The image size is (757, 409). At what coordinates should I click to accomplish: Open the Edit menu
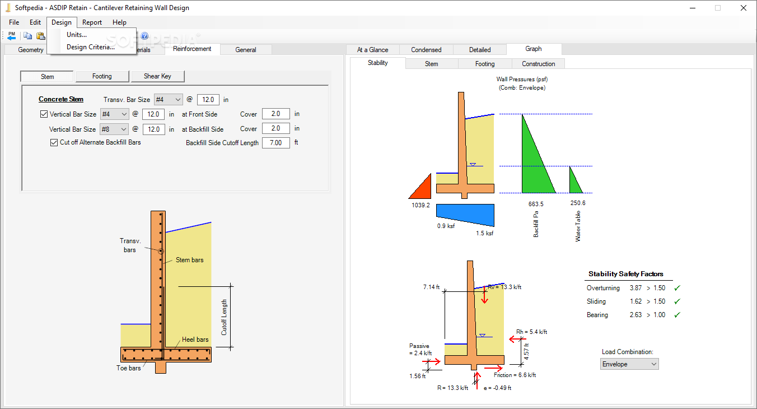tap(35, 22)
